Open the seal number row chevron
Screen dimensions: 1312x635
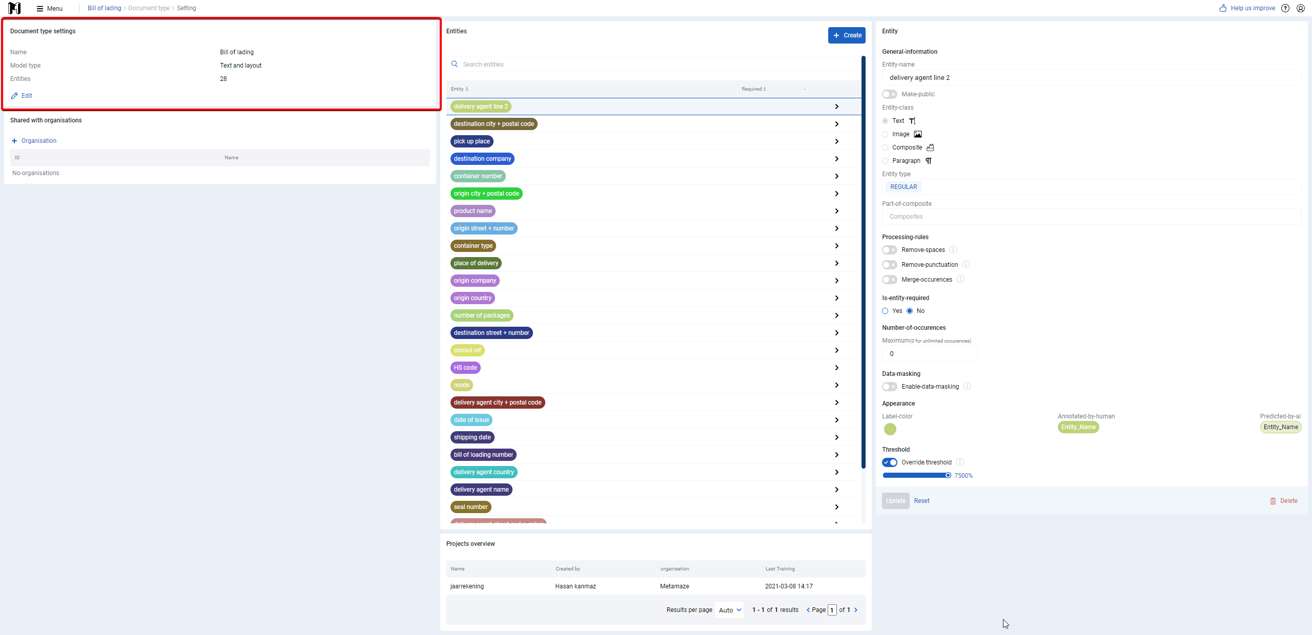tap(836, 507)
